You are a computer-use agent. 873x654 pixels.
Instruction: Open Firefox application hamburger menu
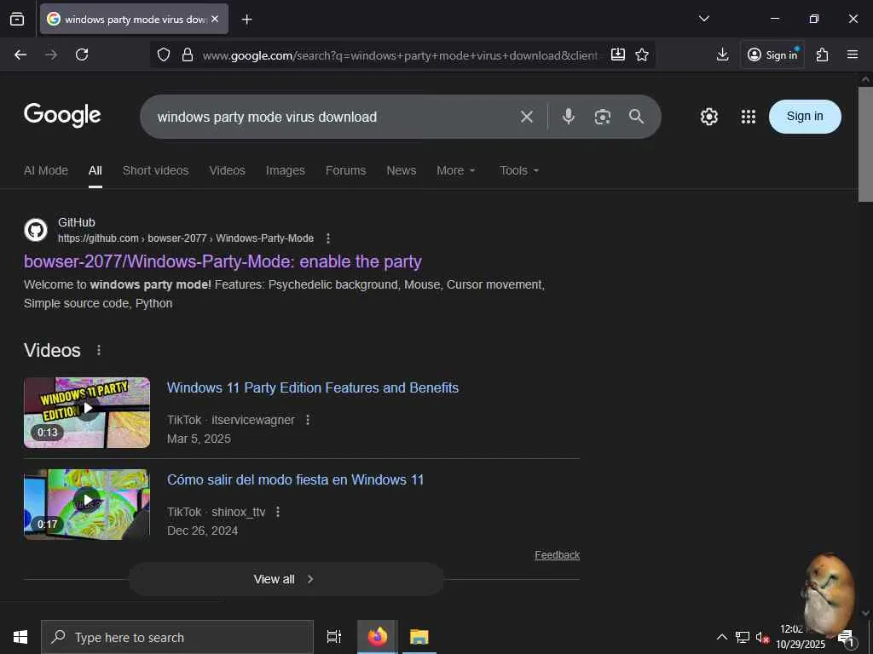(x=853, y=54)
